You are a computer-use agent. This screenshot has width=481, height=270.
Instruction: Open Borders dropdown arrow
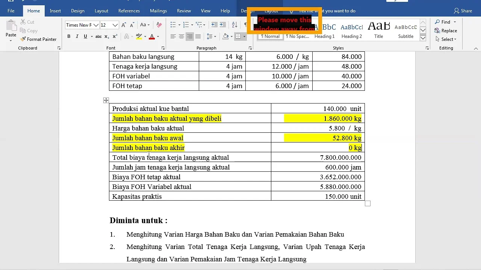pyautogui.click(x=244, y=36)
